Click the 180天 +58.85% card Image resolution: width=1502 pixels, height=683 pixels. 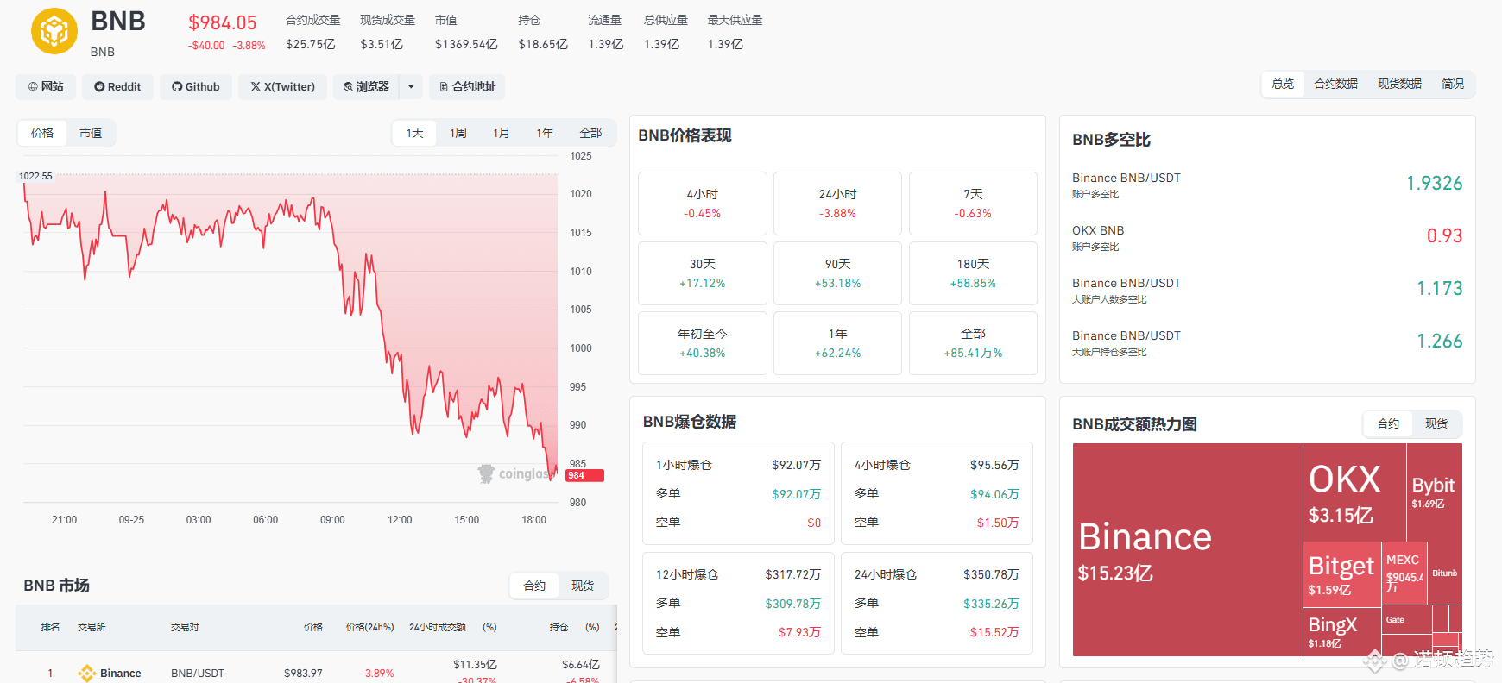coord(973,273)
